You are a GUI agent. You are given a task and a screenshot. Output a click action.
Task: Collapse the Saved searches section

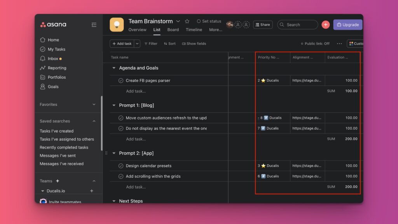click(x=93, y=121)
